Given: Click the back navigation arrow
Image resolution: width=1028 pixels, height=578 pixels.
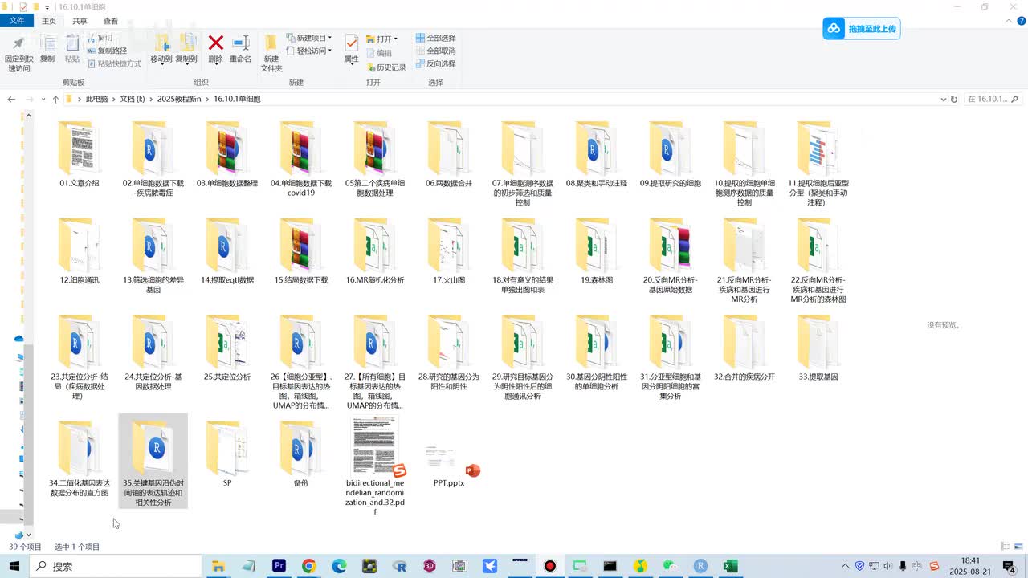Looking at the screenshot, I should coord(11,100).
